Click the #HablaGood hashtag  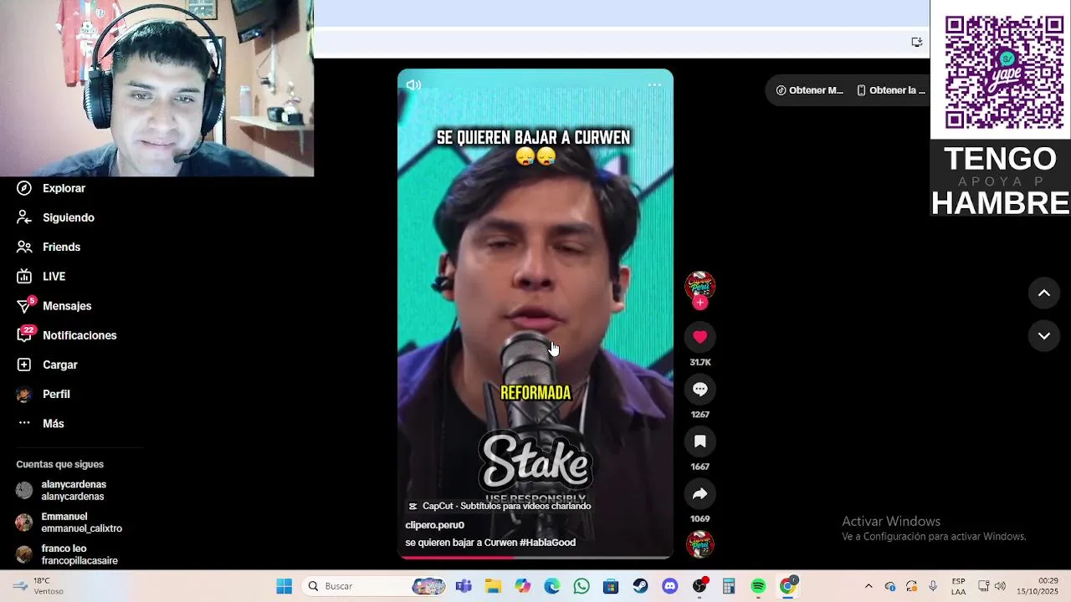coord(547,543)
